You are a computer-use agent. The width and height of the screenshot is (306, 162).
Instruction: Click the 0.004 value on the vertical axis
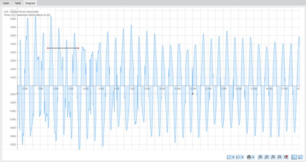13,19
